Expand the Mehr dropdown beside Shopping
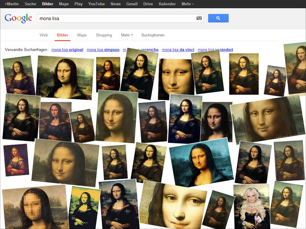Image resolution: width=306 pixels, height=229 pixels. (x=127, y=35)
